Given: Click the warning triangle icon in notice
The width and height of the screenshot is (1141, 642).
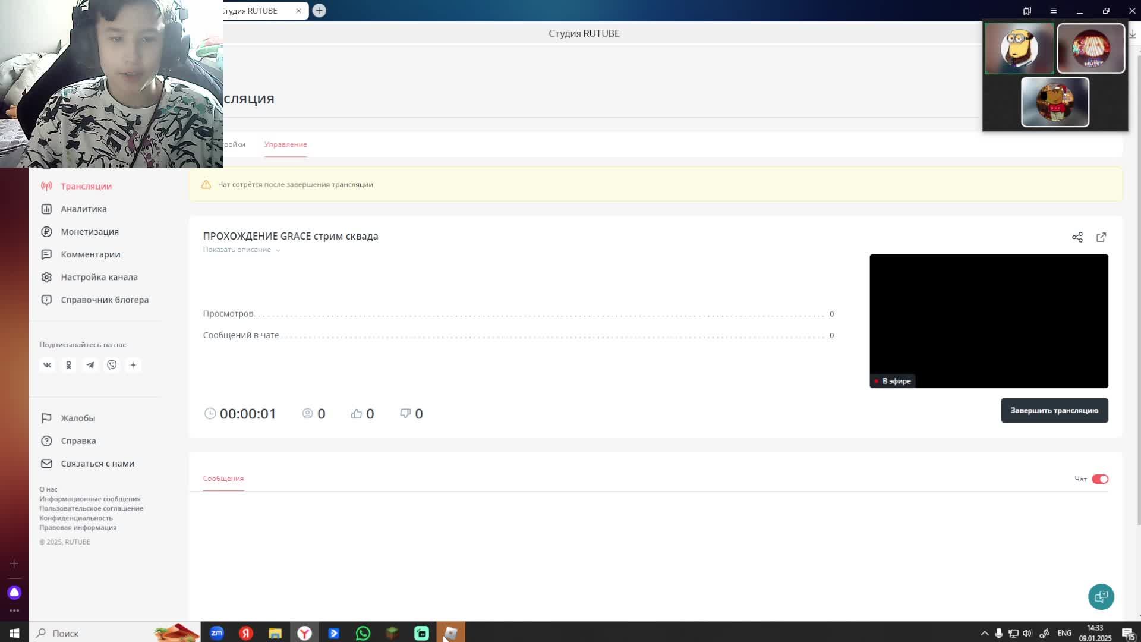Looking at the screenshot, I should tap(206, 184).
